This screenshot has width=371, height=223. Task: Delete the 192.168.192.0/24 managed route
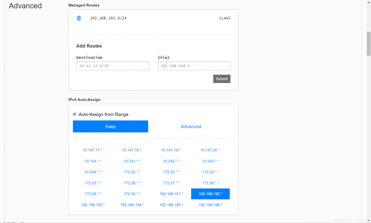tap(79, 18)
